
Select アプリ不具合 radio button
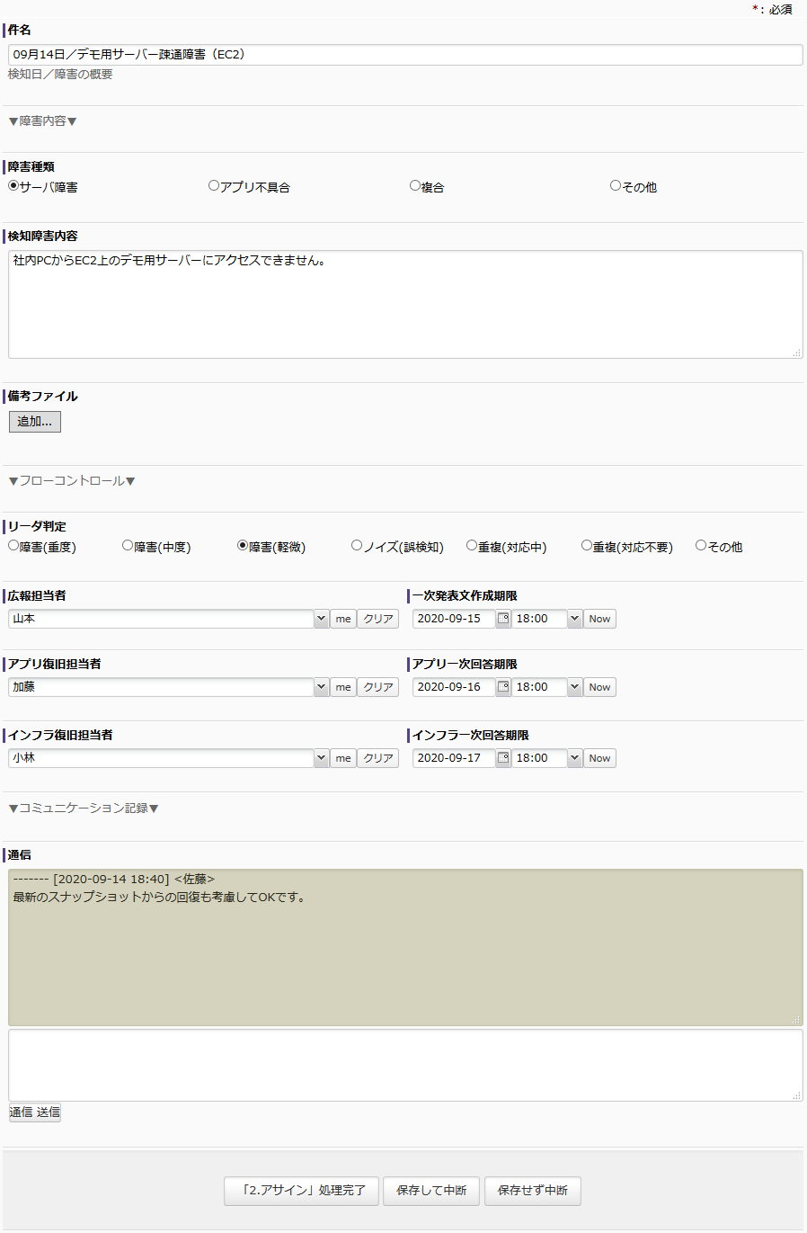(x=214, y=186)
